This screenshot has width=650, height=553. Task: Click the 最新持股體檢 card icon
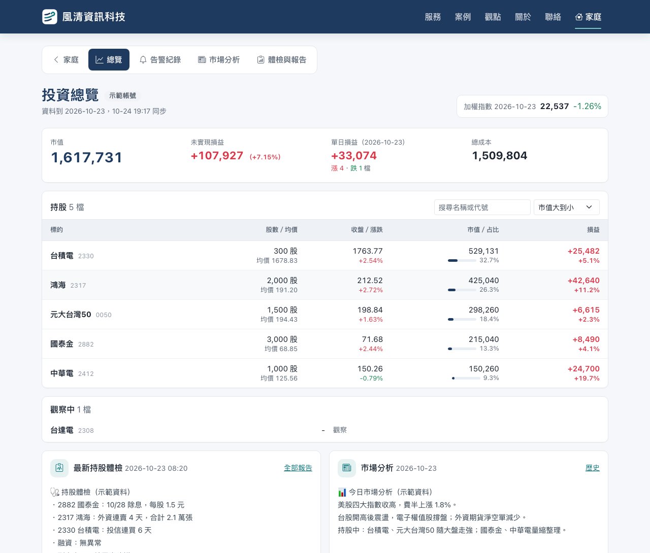point(59,468)
